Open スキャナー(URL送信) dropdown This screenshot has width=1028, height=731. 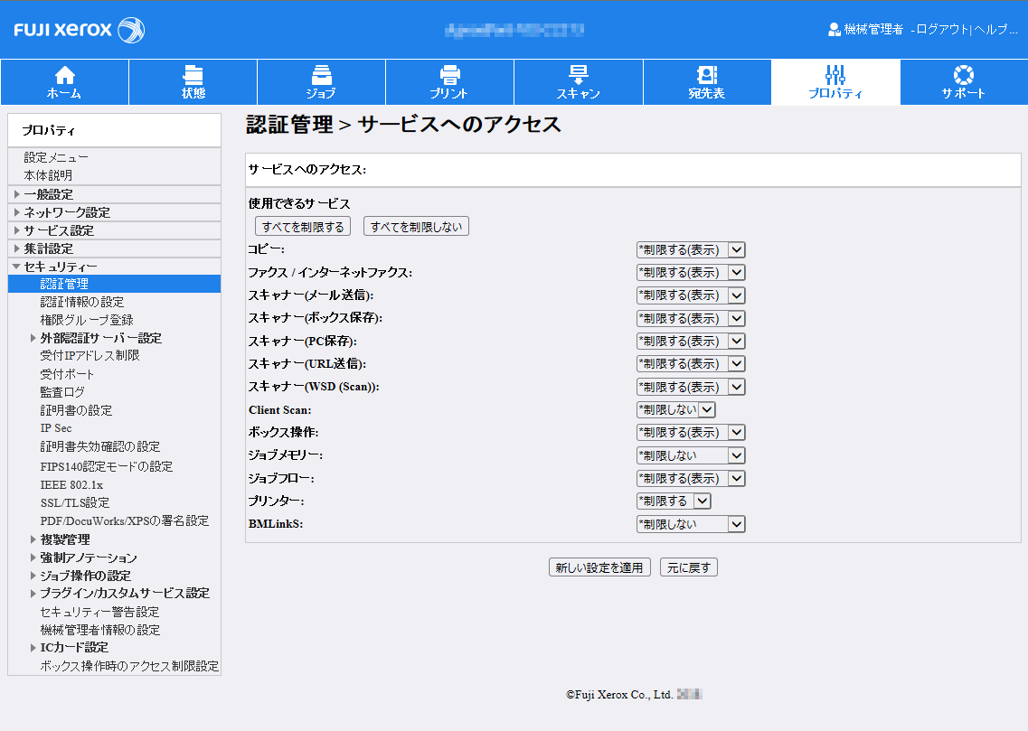point(691,363)
